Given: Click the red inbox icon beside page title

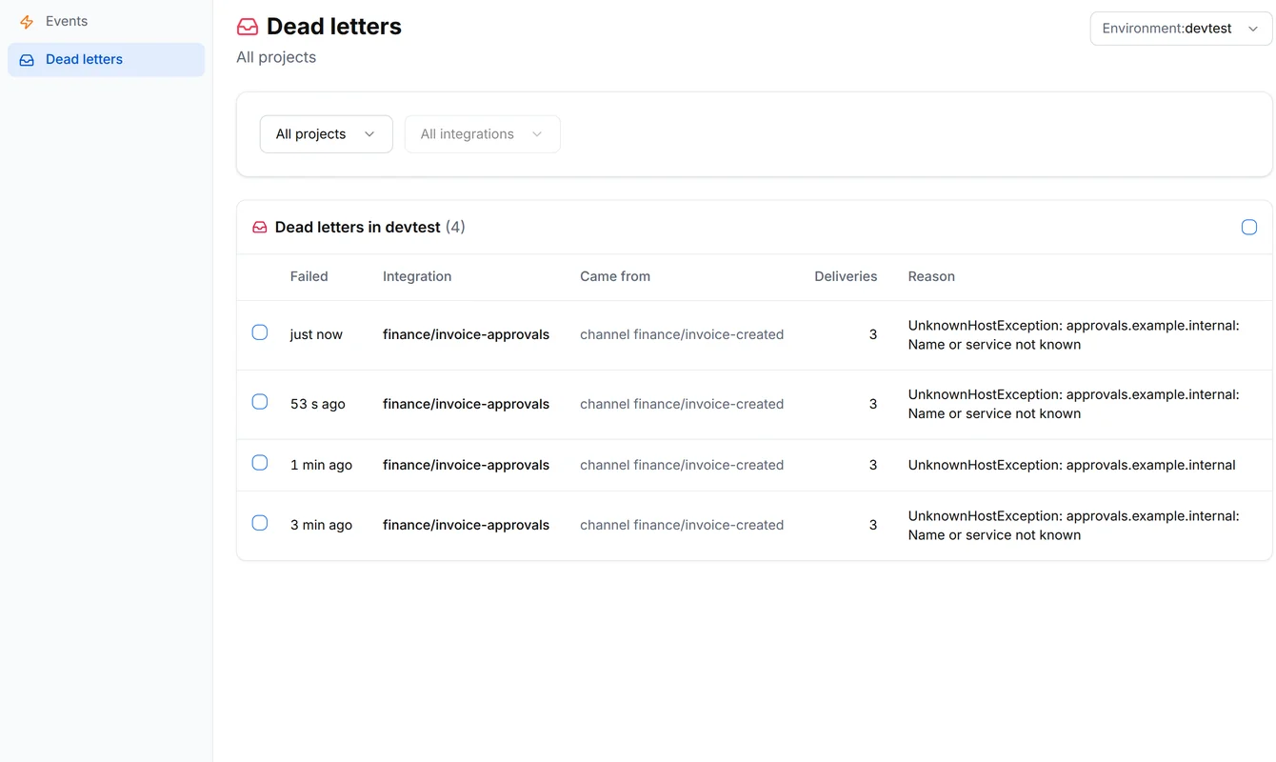Looking at the screenshot, I should tap(248, 27).
